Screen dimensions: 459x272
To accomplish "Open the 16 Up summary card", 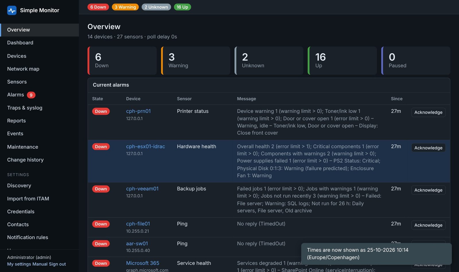I will pyautogui.click(x=342, y=61).
